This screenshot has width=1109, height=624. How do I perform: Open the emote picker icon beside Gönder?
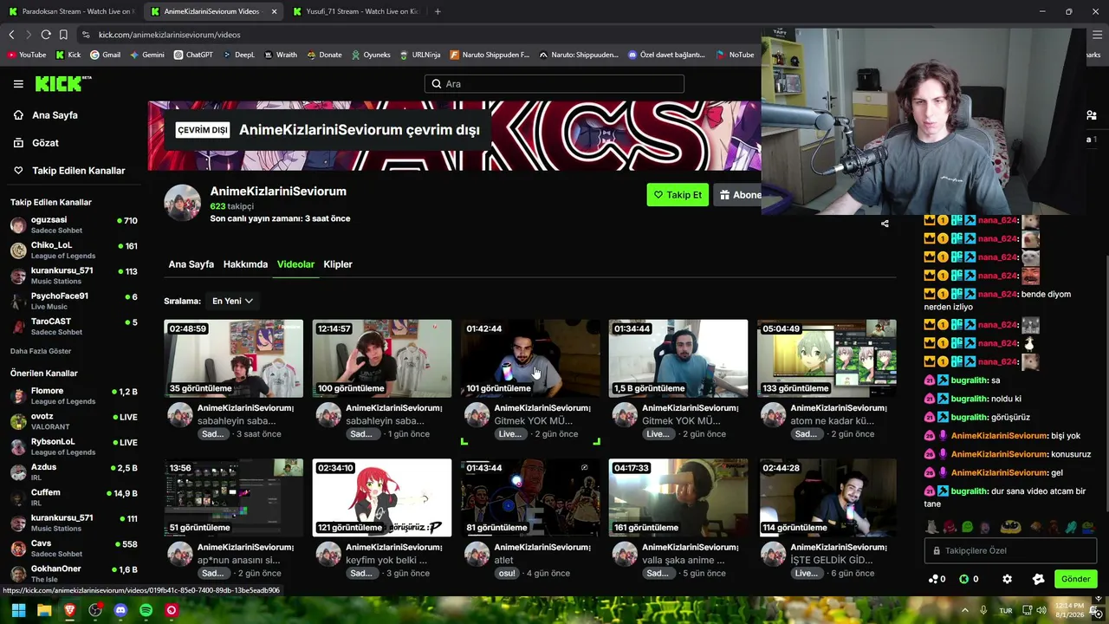pyautogui.click(x=1038, y=579)
